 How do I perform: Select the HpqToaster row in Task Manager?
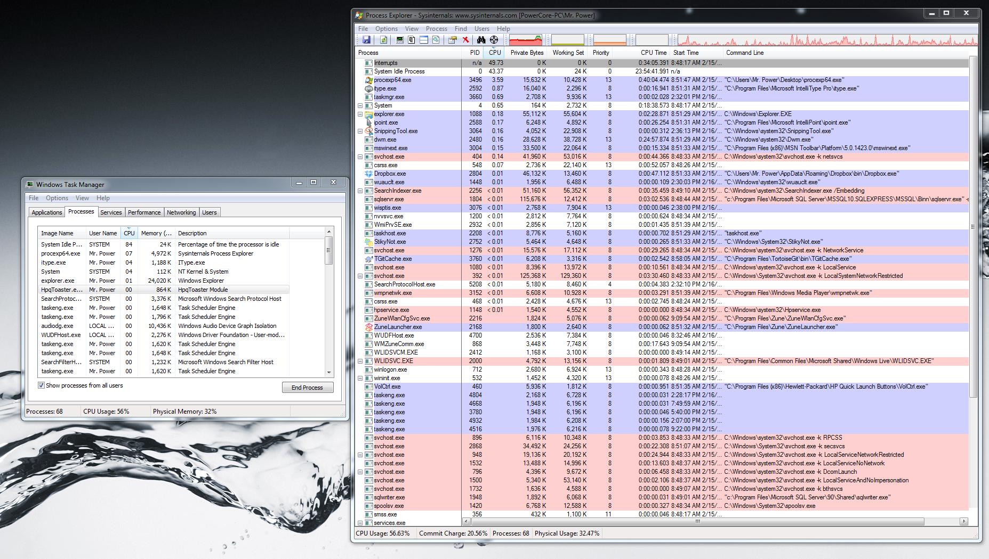point(164,290)
